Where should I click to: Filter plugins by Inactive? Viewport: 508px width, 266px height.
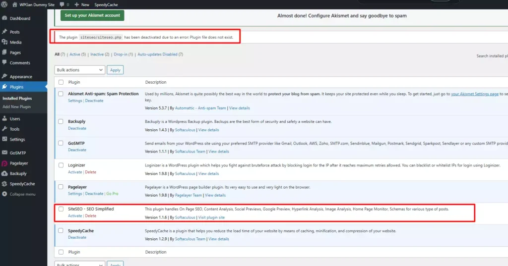click(x=97, y=54)
